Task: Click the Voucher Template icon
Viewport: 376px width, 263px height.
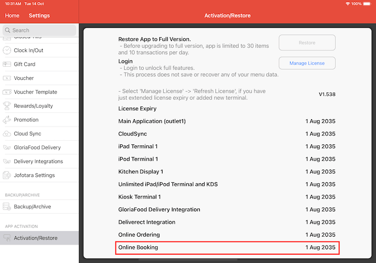Action: 7,92
